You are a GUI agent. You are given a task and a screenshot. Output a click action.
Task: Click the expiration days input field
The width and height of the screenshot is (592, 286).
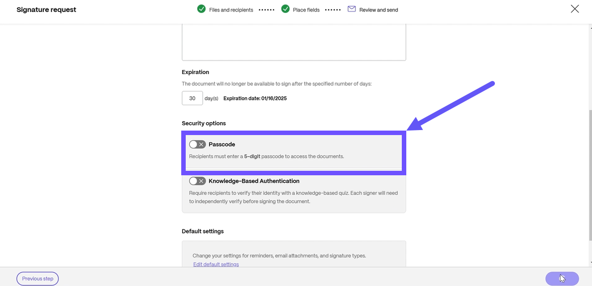coord(192,98)
